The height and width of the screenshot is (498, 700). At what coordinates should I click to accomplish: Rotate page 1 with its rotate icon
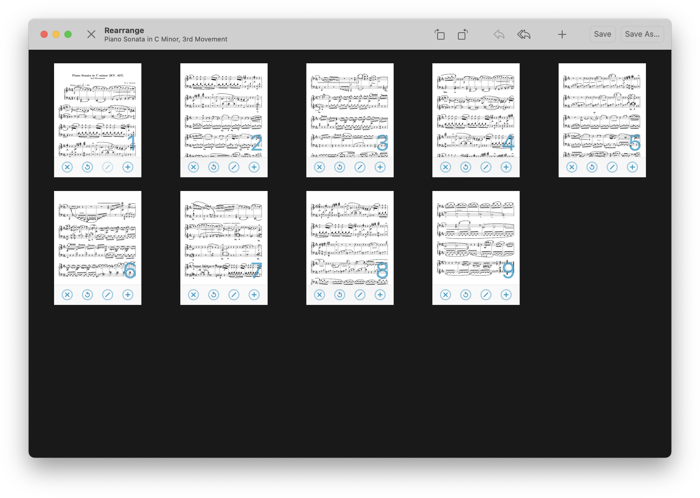(87, 167)
